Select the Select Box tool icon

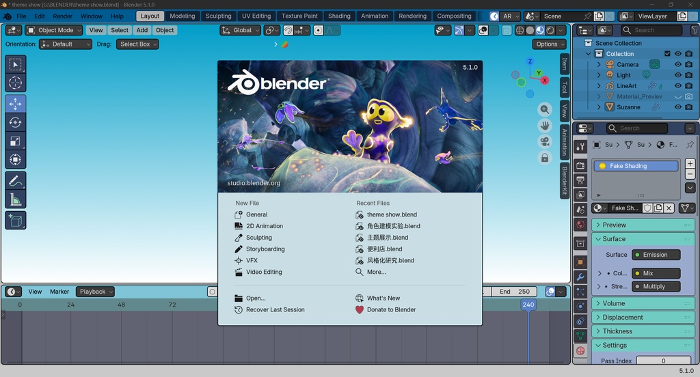(x=15, y=65)
